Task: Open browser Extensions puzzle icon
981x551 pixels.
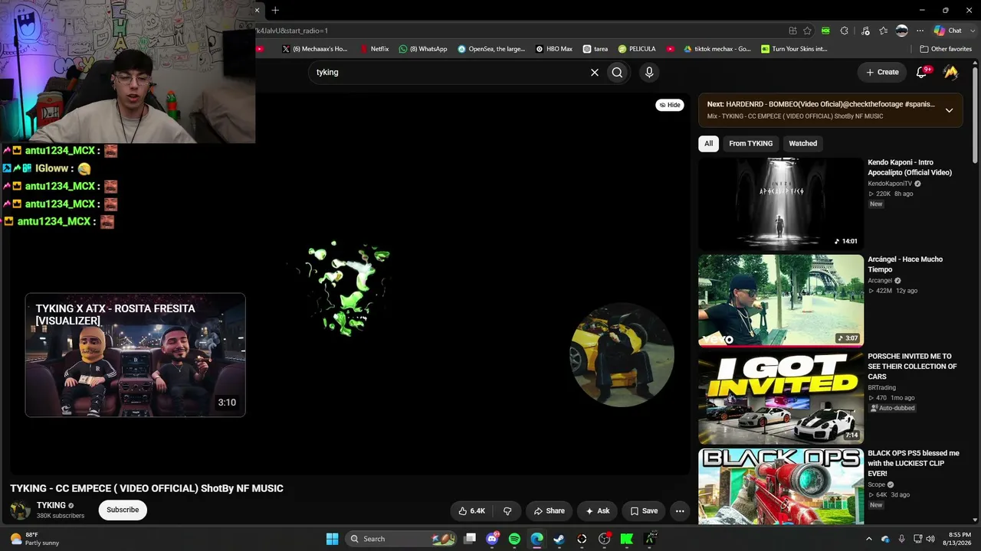Action: (x=844, y=31)
